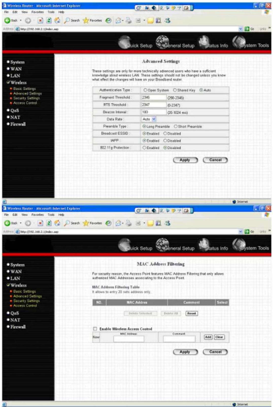Select Open System authentication type
This screenshot has height=407, width=273.
pos(145,90)
